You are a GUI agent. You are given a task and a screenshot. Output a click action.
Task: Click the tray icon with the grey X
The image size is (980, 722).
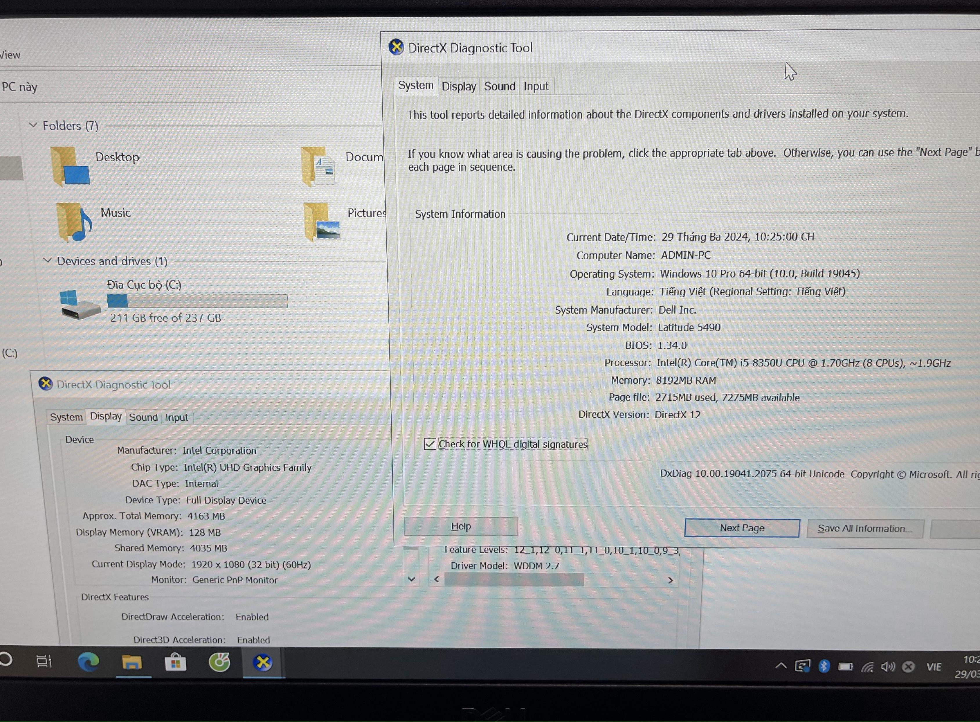(x=908, y=667)
